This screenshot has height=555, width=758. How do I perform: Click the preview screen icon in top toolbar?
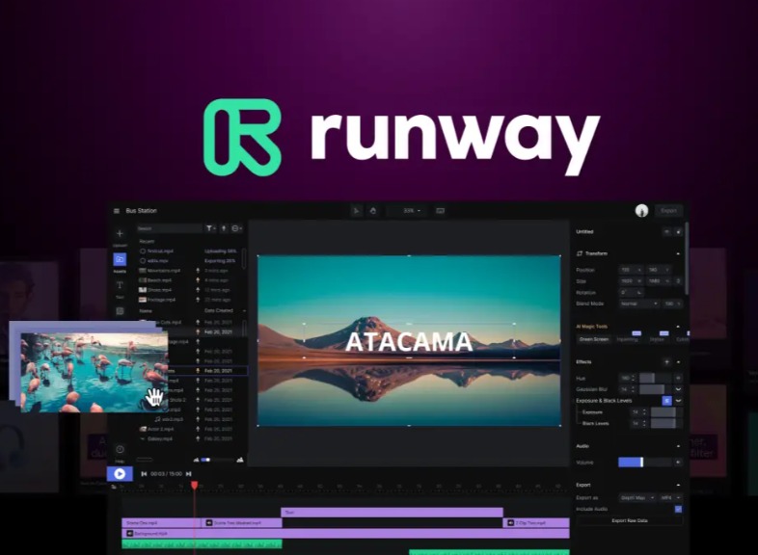tap(440, 211)
